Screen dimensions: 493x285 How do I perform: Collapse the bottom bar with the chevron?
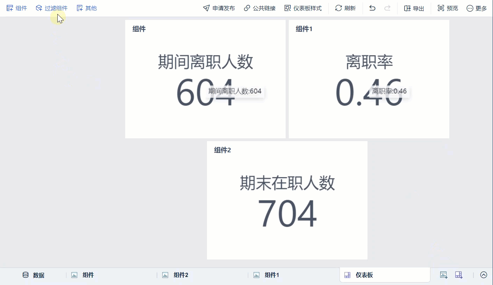pos(484,275)
